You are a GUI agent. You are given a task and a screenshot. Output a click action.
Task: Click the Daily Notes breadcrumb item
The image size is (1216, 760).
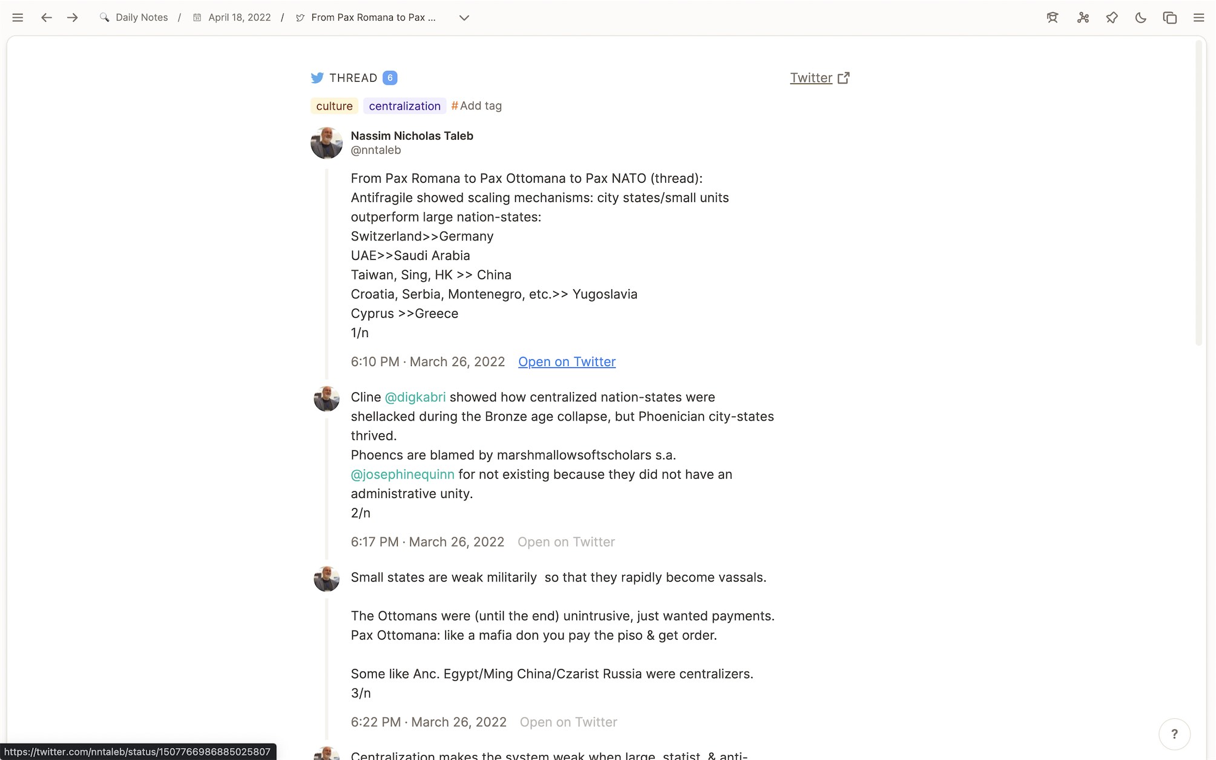click(142, 18)
